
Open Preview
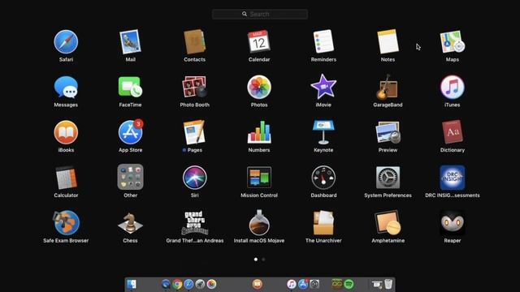(388, 133)
